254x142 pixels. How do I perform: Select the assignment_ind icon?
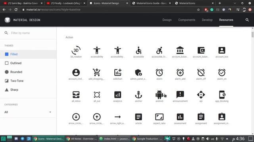(x=222, y=117)
